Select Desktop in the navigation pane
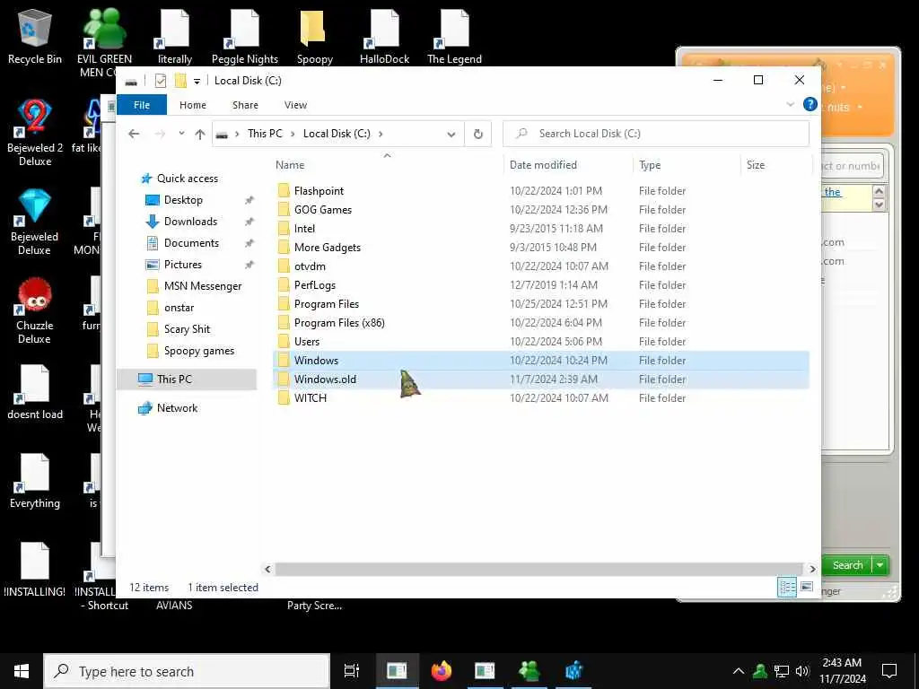This screenshot has width=919, height=689. coord(183,200)
